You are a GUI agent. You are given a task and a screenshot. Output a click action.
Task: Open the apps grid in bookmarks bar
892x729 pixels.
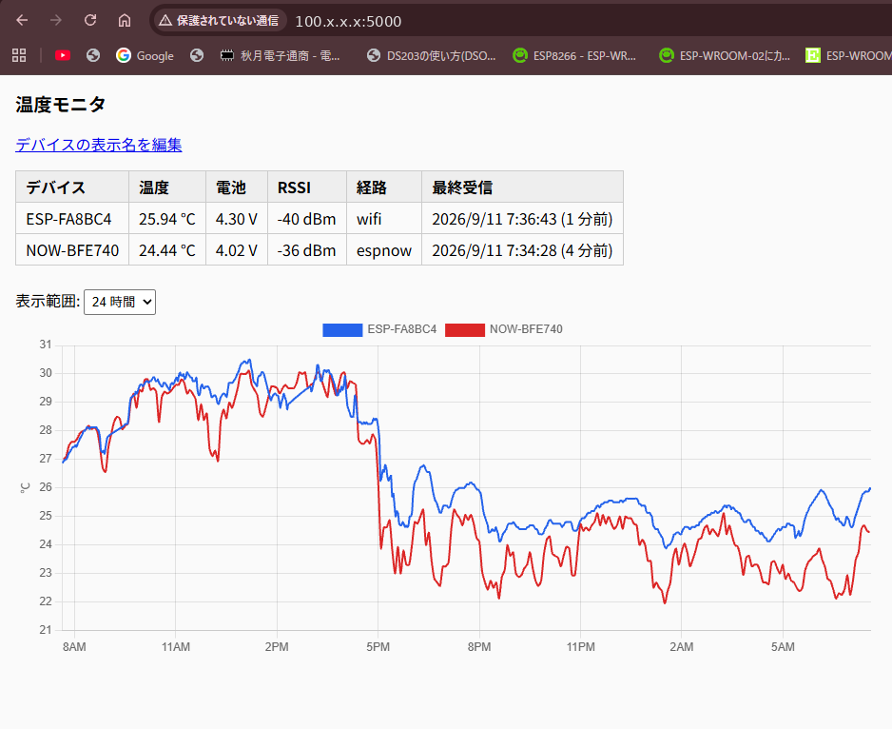click(x=19, y=55)
